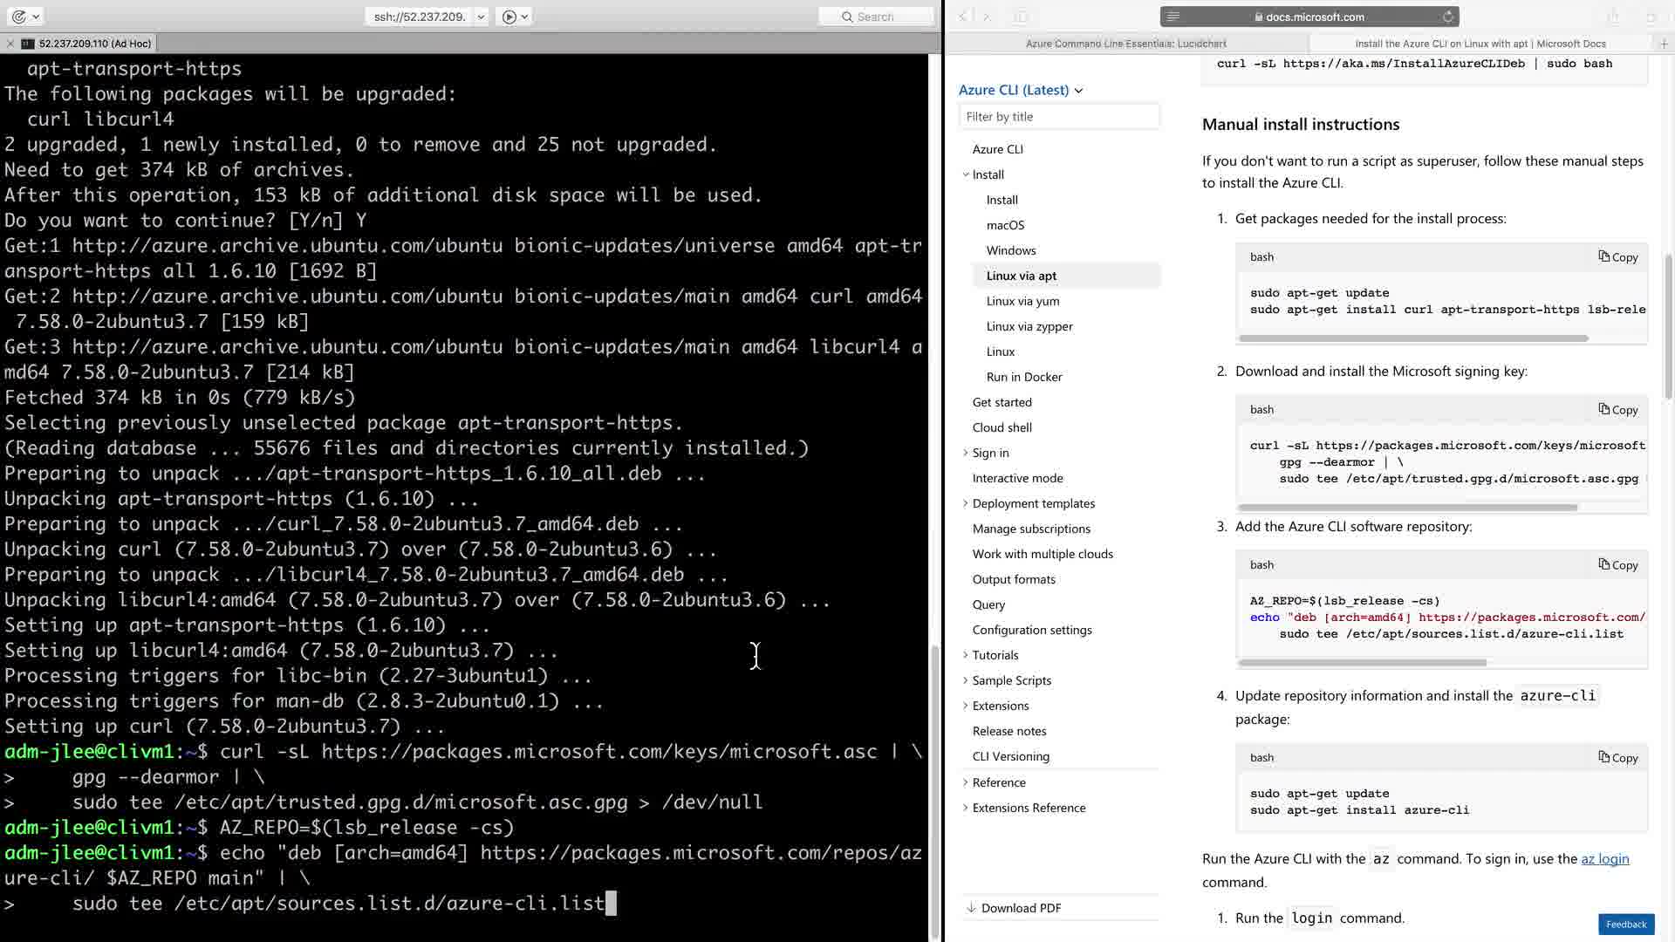
Task: Open the az login link
Action: (1604, 859)
